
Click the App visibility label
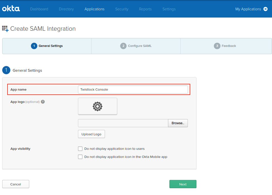[x=20, y=149]
